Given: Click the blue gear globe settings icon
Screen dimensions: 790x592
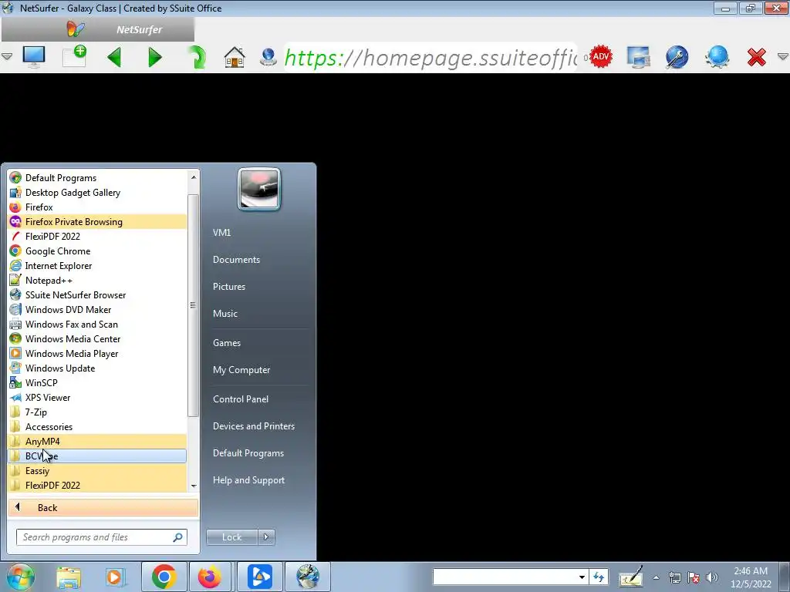Looking at the screenshot, I should (717, 57).
